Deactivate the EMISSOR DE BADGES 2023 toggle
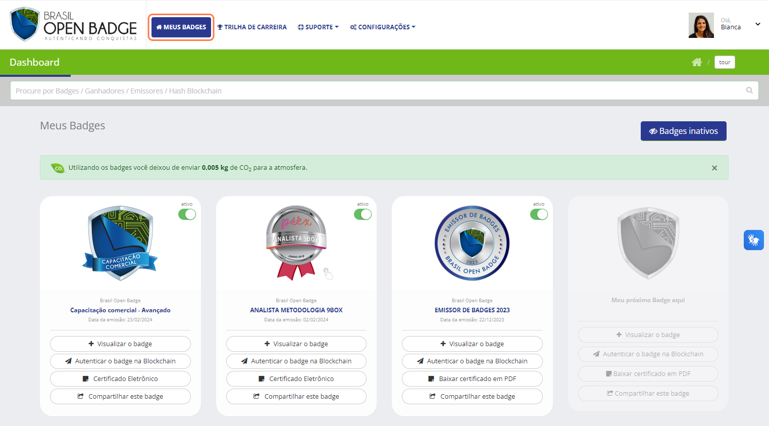The height and width of the screenshot is (426, 769). click(539, 214)
